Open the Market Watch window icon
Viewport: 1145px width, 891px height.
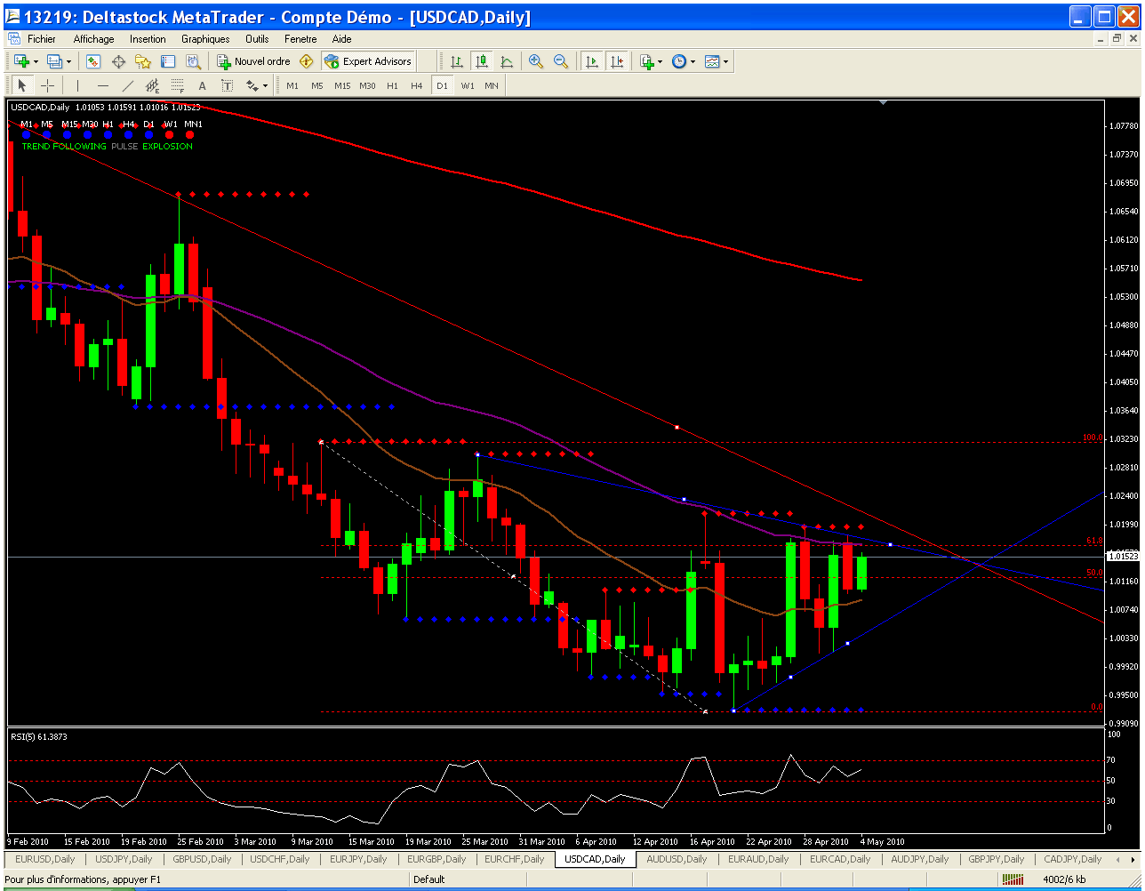(x=92, y=61)
